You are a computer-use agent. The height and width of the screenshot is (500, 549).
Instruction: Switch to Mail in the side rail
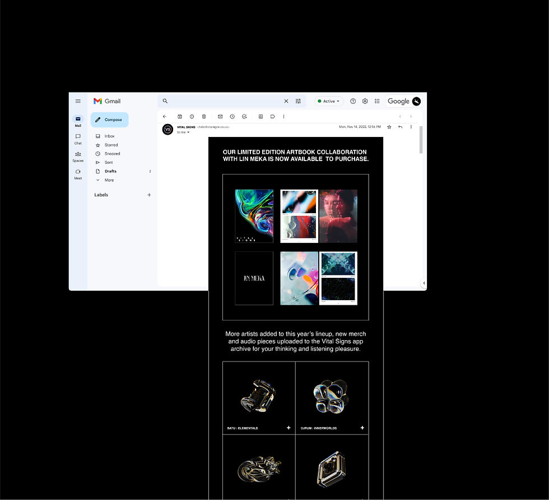pyautogui.click(x=78, y=121)
